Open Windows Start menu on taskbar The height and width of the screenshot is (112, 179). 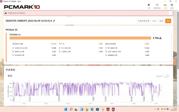coord(66,109)
